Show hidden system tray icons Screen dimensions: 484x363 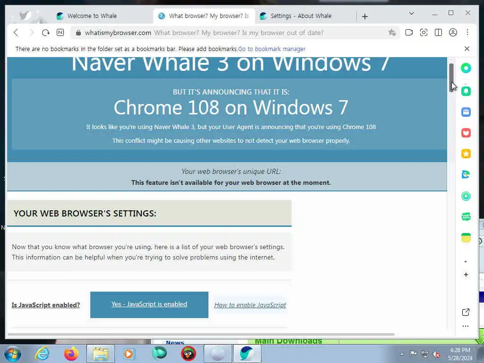click(402, 354)
